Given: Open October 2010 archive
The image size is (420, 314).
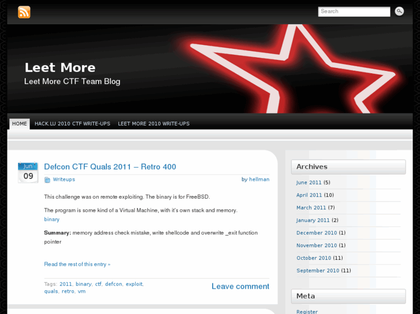Looking at the screenshot, I should 313,258.
